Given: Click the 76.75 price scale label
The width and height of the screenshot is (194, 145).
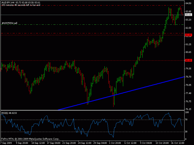Looking at the screenshot, I should (x=188, y=101).
